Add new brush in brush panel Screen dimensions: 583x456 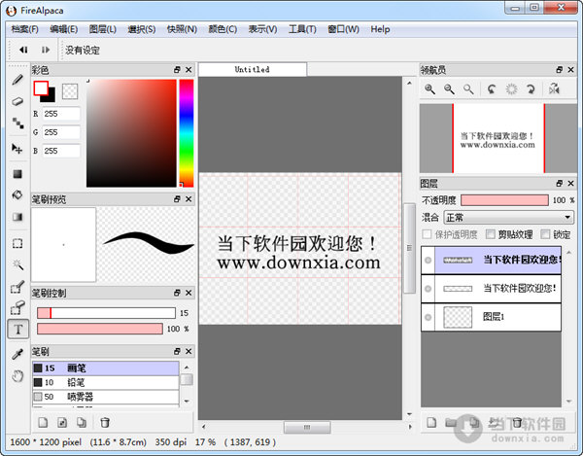[x=43, y=422]
